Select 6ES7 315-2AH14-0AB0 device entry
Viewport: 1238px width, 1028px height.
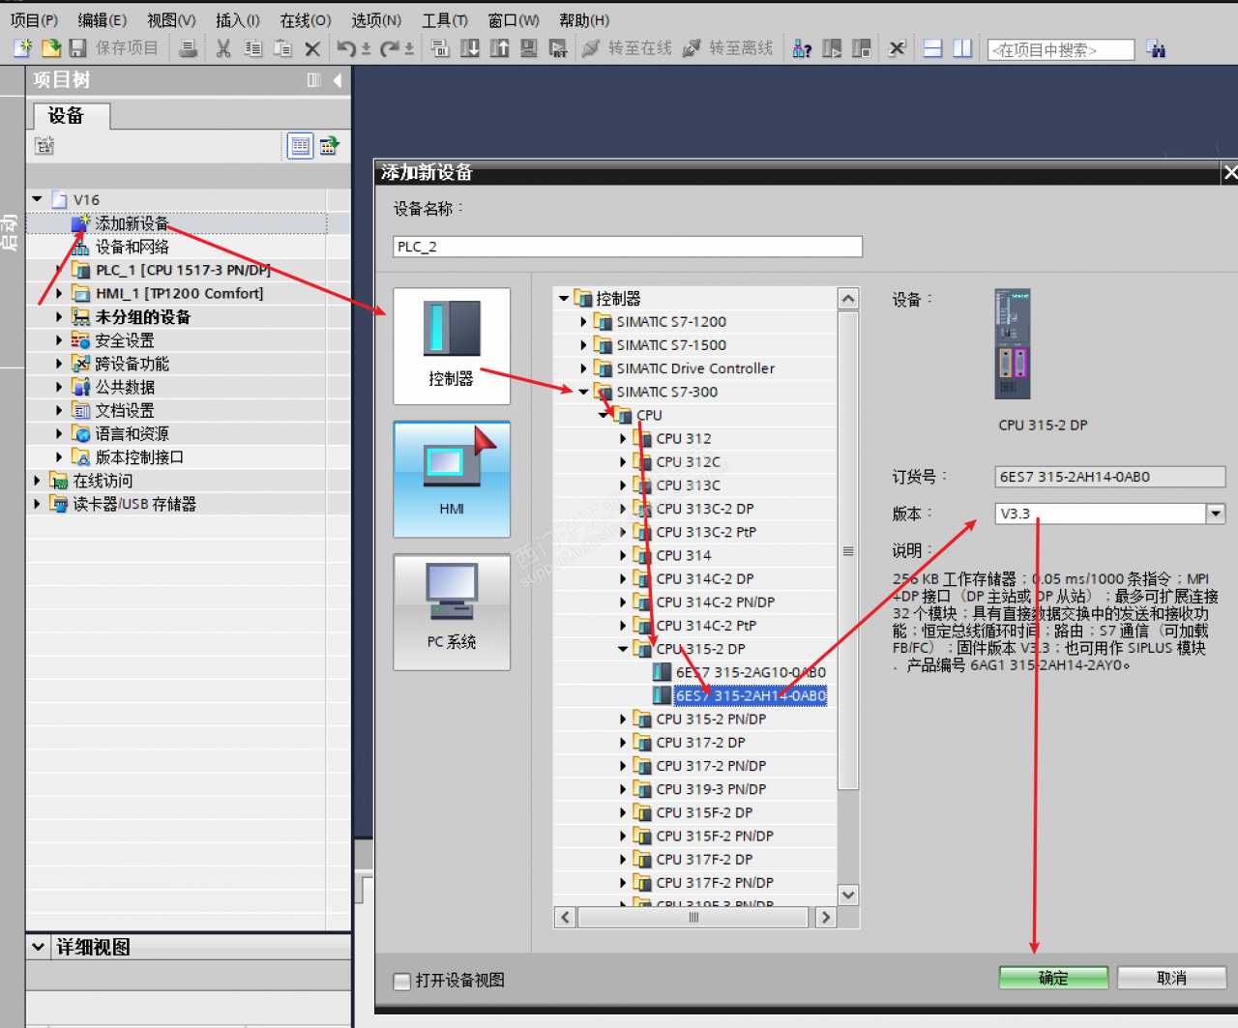pos(751,695)
